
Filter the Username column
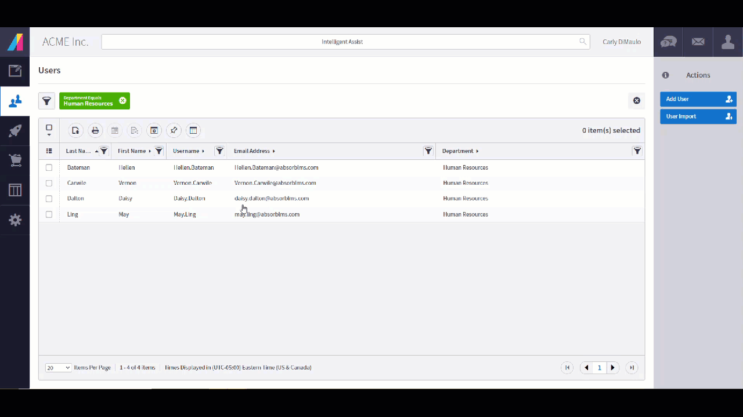pos(219,151)
